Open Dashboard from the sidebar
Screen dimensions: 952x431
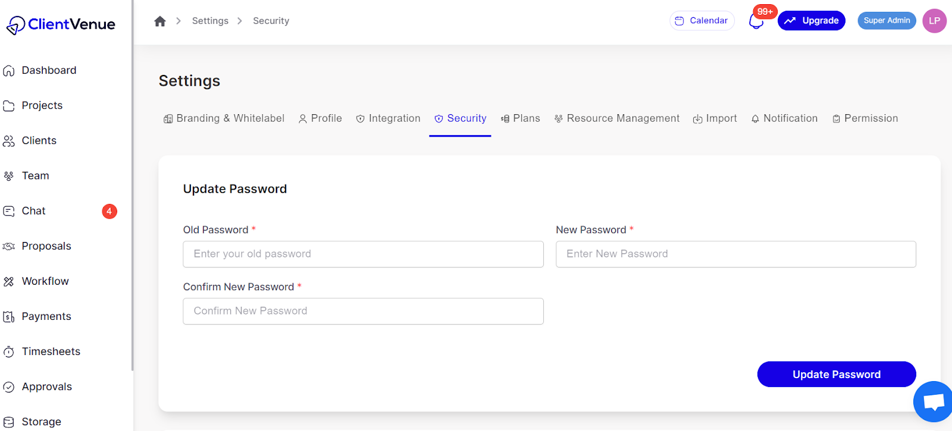point(49,70)
